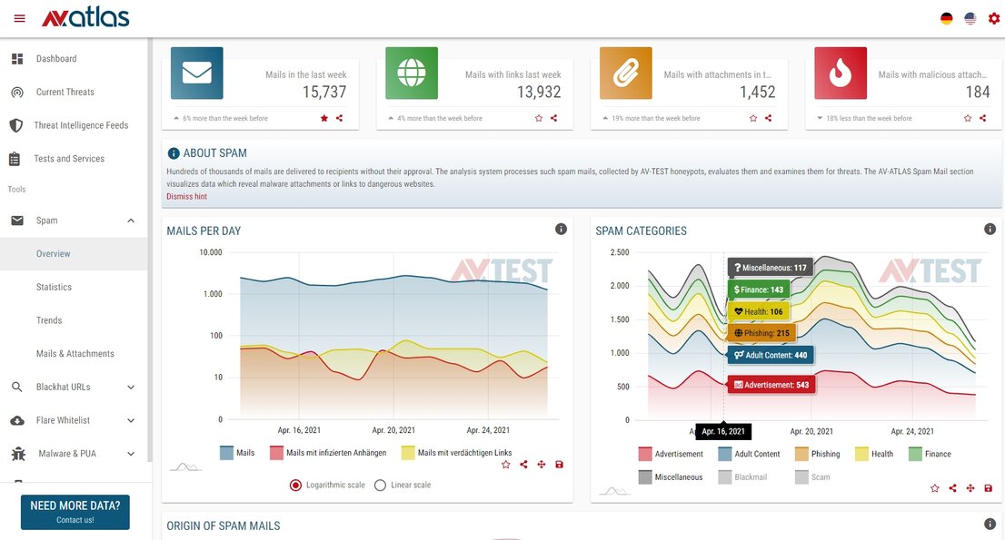1005x540 pixels.
Task: Go to Statistics under Spam
Action: (54, 287)
